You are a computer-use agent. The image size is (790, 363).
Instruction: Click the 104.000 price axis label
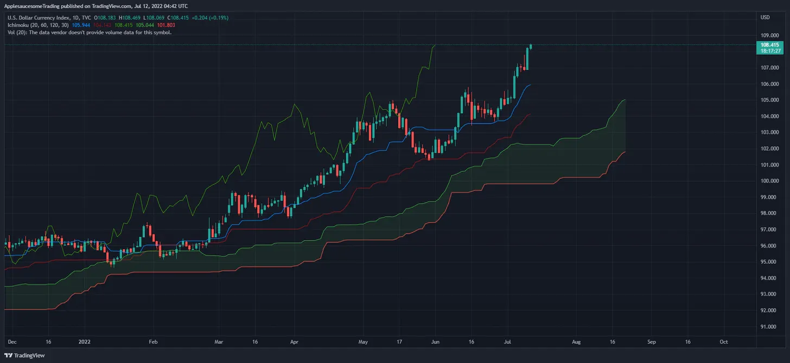point(770,116)
